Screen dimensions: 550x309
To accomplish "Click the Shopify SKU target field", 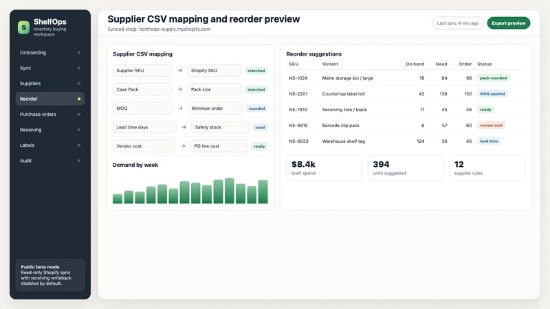I will (214, 71).
